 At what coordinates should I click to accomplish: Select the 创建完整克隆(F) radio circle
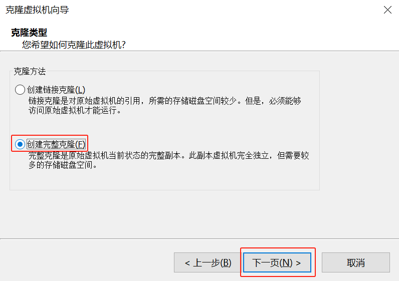pyautogui.click(x=20, y=144)
